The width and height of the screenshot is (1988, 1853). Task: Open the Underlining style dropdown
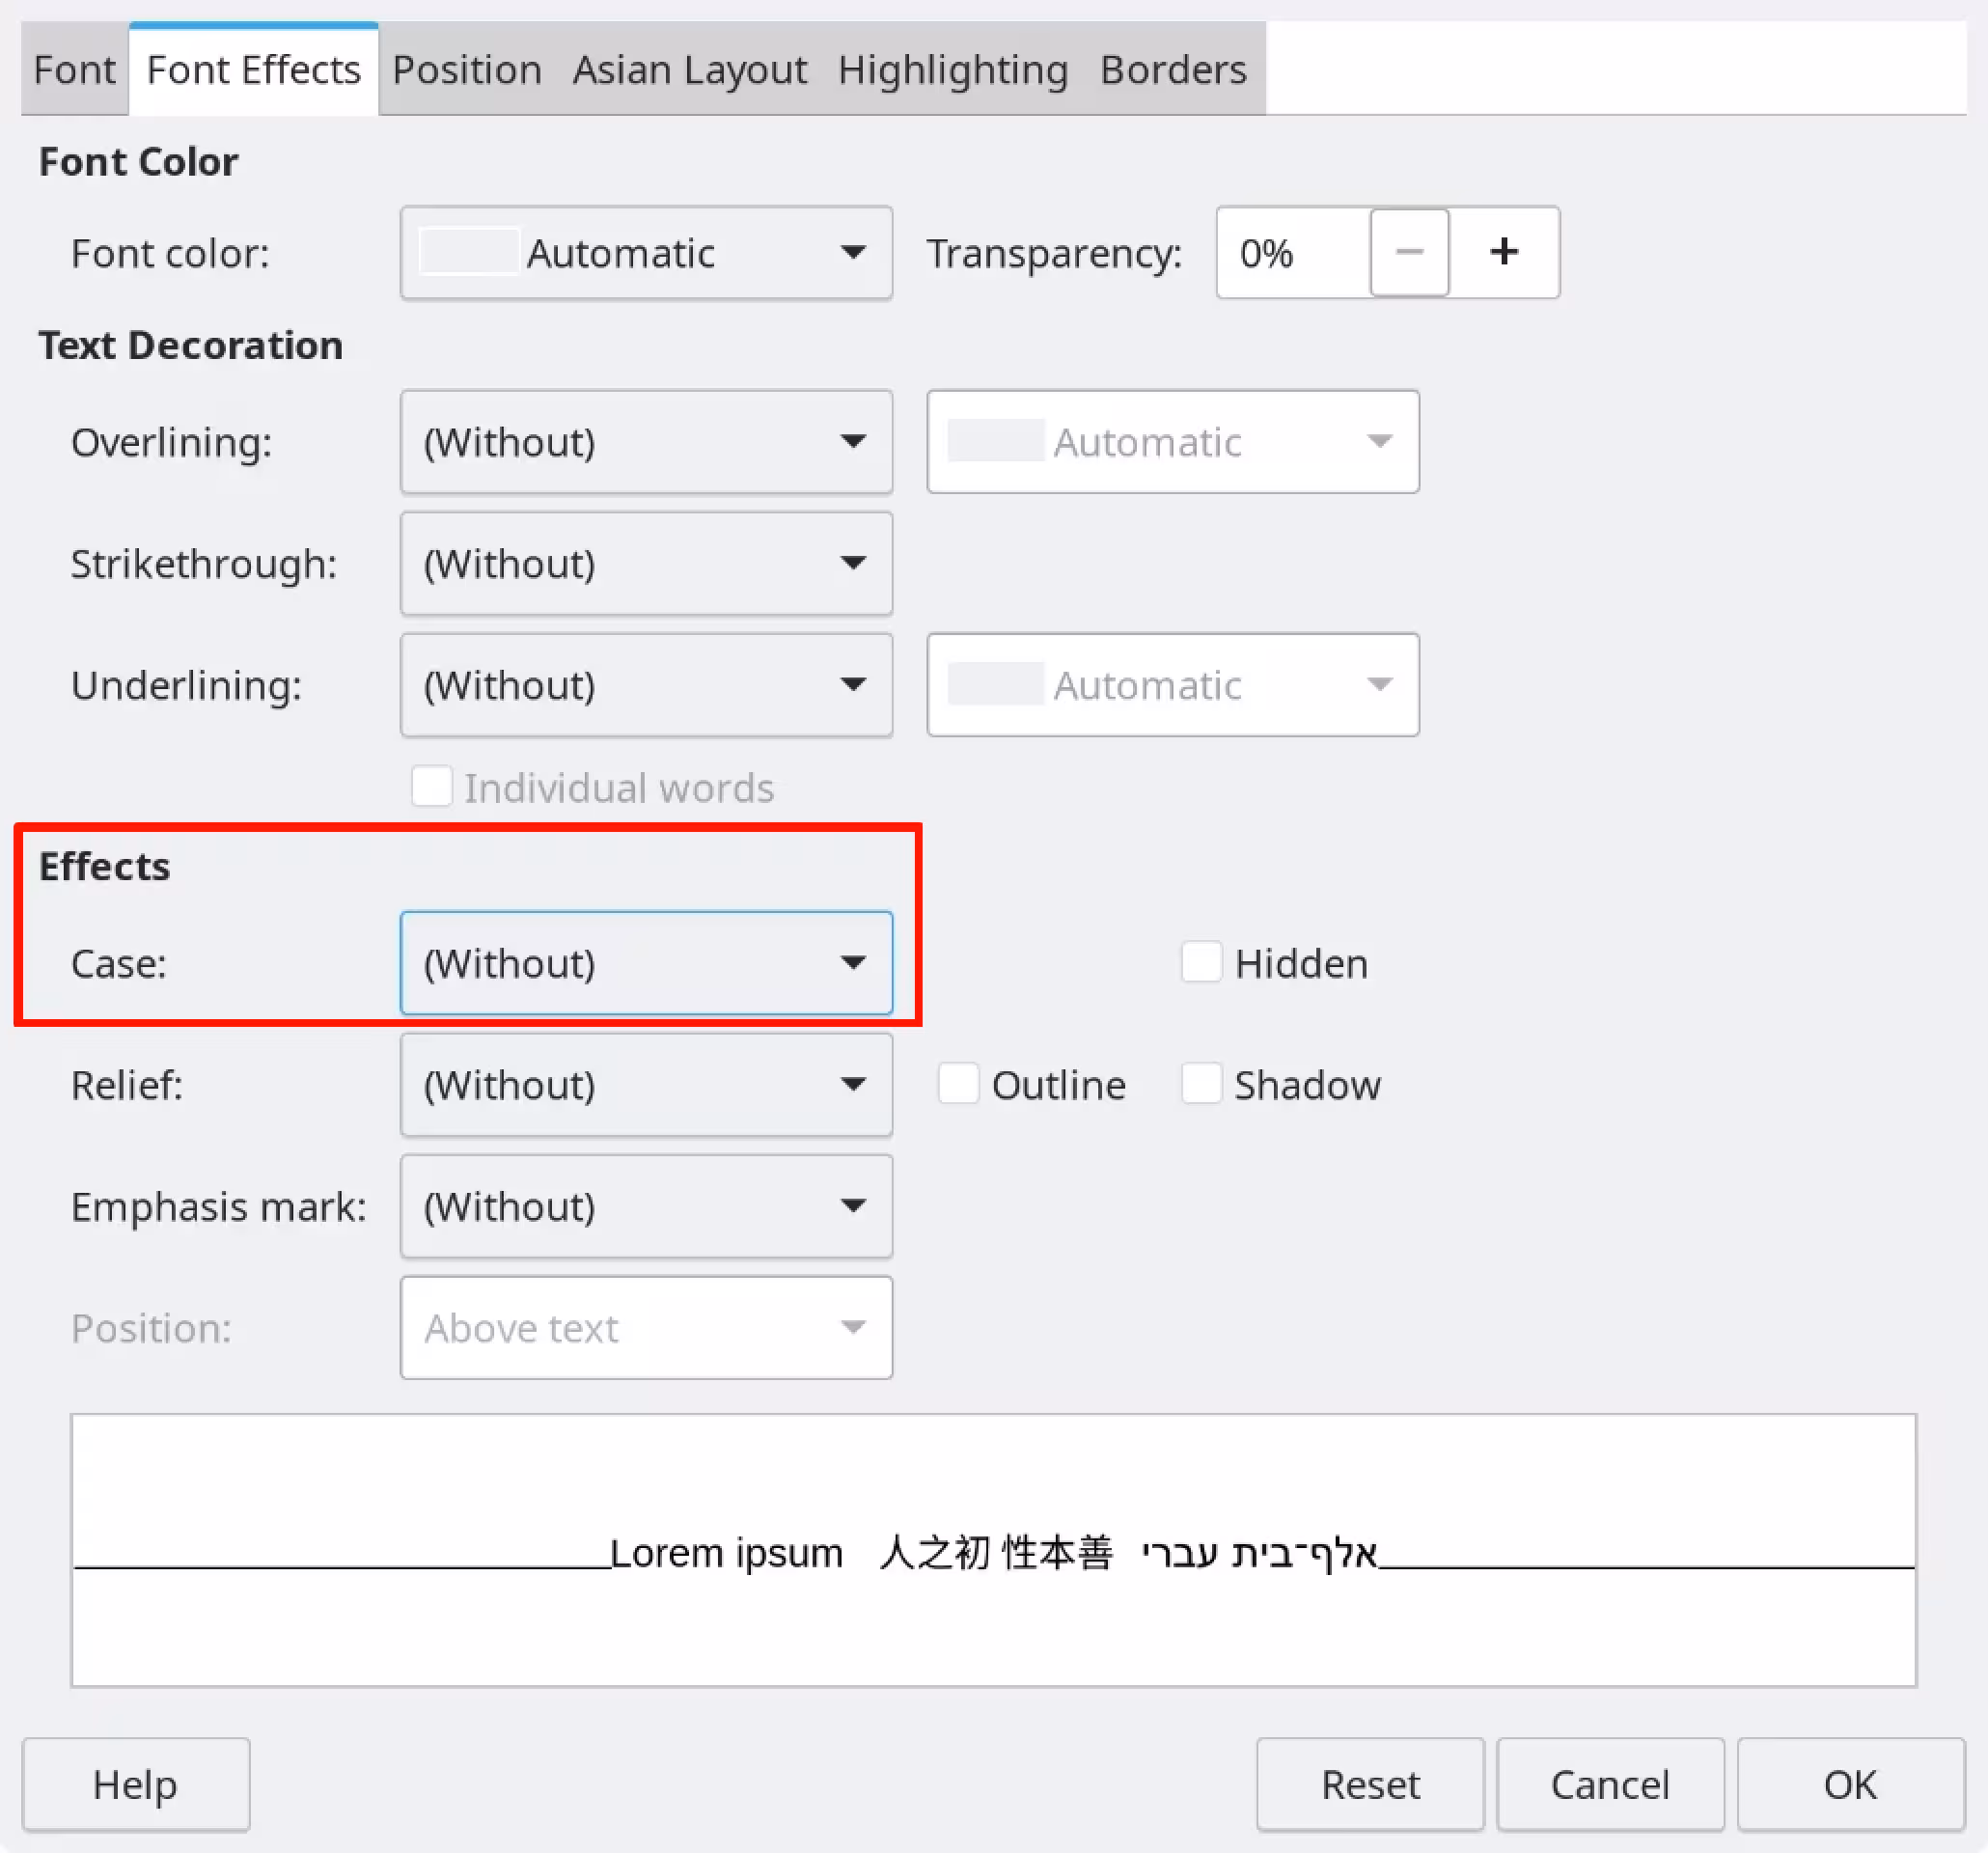point(645,685)
